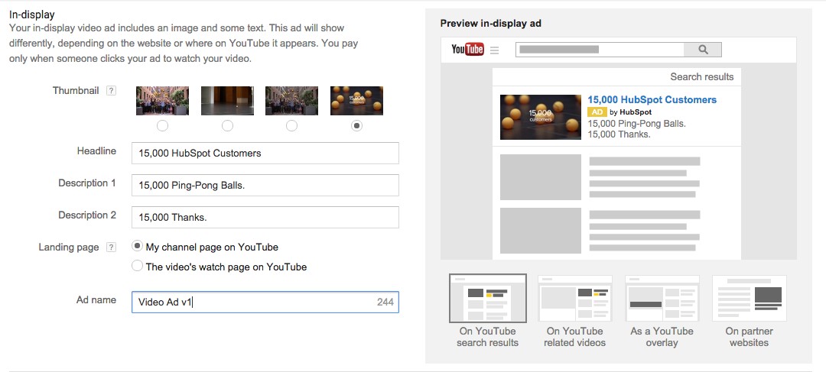Click the YouTube logo in the preview
Image resolution: width=826 pixels, height=372 pixels.
coord(467,50)
